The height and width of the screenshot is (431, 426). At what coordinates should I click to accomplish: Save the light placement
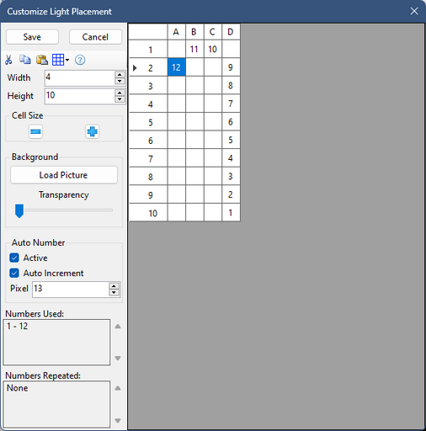point(32,37)
